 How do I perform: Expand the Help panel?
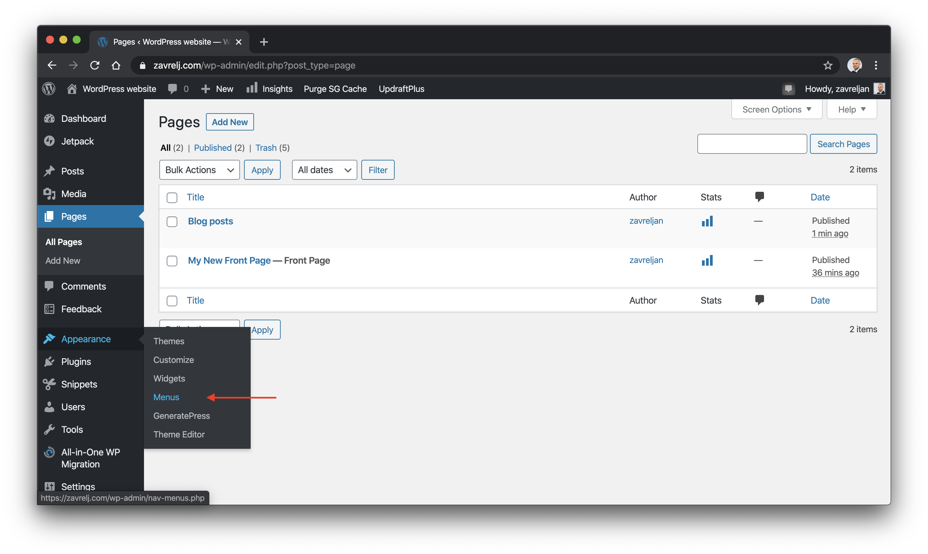point(852,110)
